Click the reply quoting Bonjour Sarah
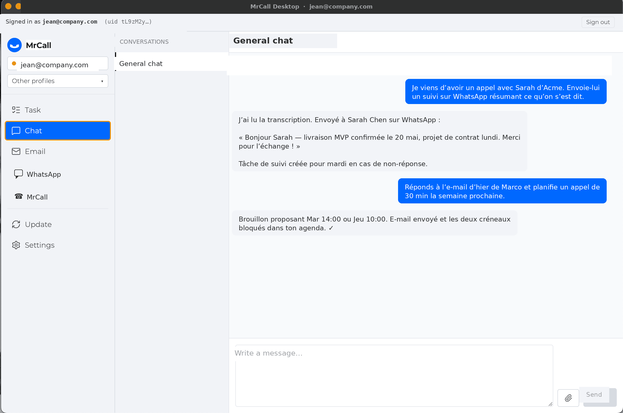The width and height of the screenshot is (623, 413). click(379, 142)
